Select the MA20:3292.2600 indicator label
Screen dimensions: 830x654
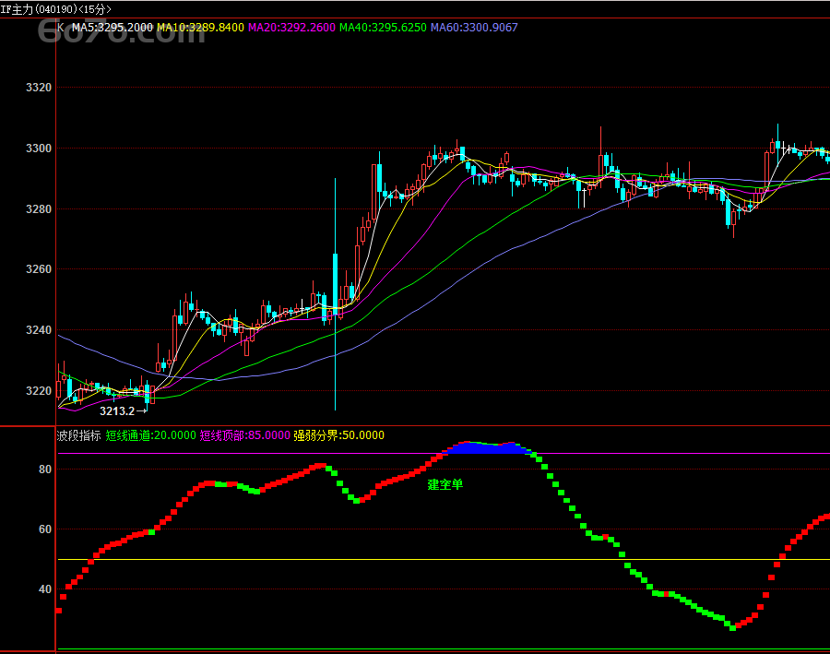pyautogui.click(x=291, y=28)
